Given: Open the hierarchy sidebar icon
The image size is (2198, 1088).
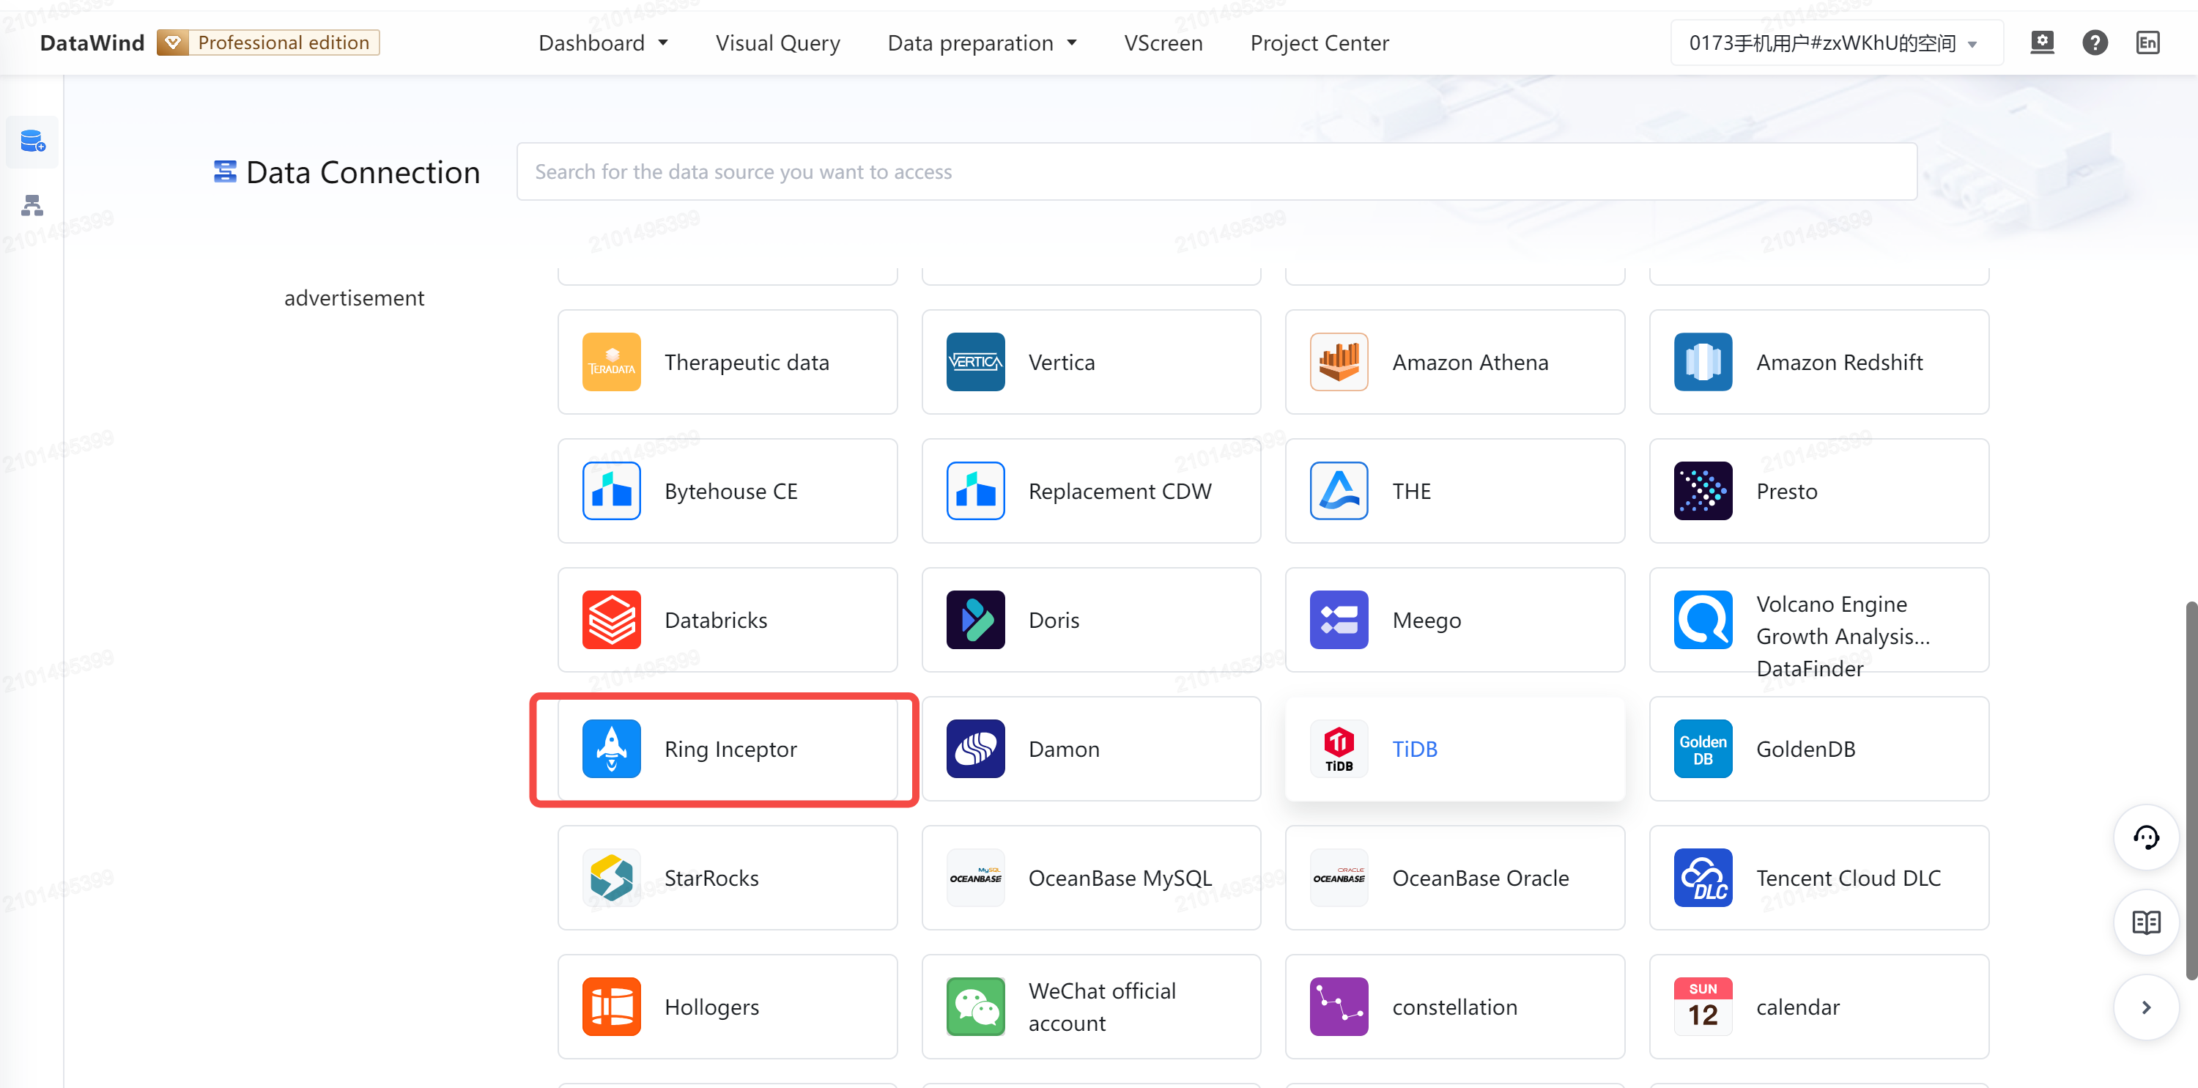Looking at the screenshot, I should coord(32,205).
